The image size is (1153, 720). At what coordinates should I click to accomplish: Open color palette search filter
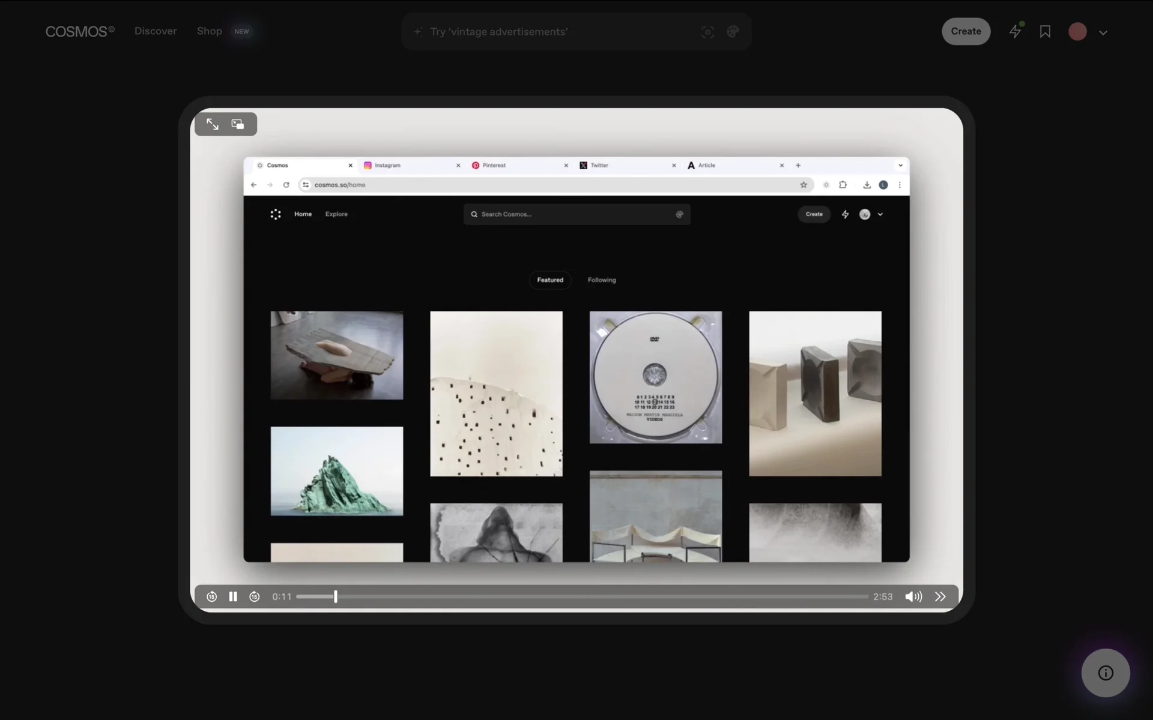[733, 32]
